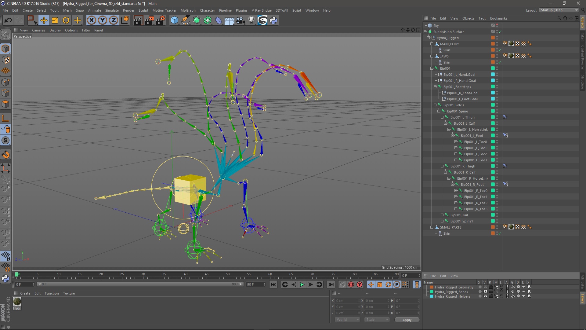Screen dimensions: 586x330
Task: Search objects with magnifier icon
Action: pos(559,18)
